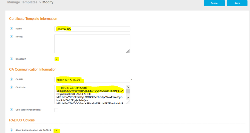Image resolution: width=250 pixels, height=133 pixels.
Task: Click the info icon beside Notes
Action: click(11, 36)
